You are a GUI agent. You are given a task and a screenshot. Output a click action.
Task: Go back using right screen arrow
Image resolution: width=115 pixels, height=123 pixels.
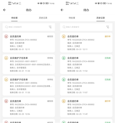[62, 10]
